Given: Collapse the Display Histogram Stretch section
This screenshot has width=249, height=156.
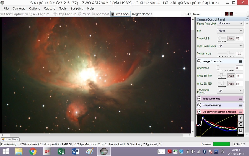Looking at the screenshot, I should tap(199, 112).
